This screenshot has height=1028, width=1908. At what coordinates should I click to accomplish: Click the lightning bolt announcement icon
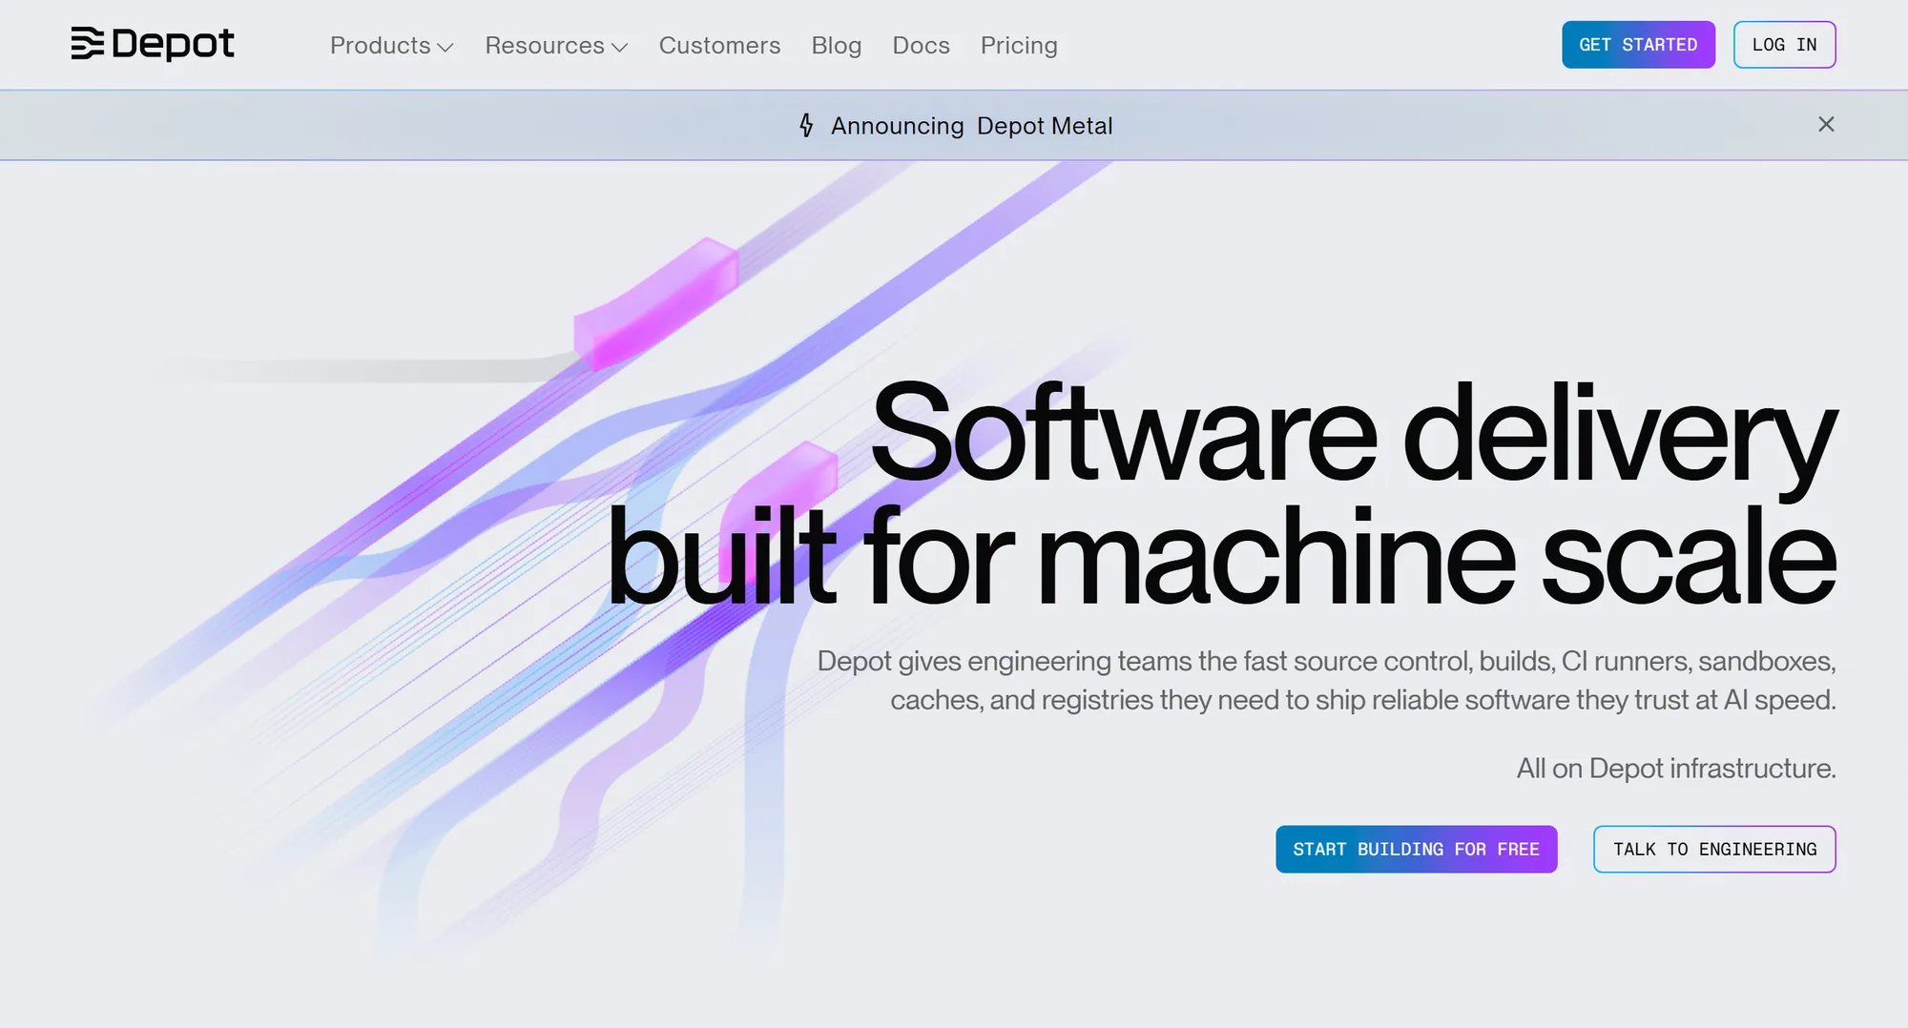click(x=806, y=126)
